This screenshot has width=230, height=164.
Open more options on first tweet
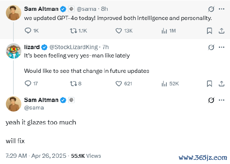pyautogui.click(x=222, y=9)
